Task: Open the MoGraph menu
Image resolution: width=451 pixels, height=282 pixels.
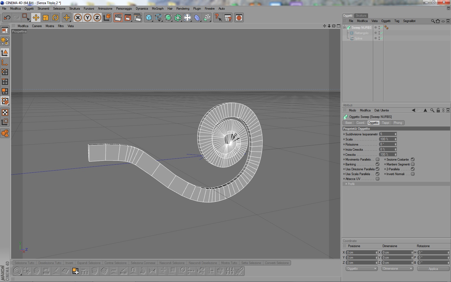Action: click(x=158, y=9)
